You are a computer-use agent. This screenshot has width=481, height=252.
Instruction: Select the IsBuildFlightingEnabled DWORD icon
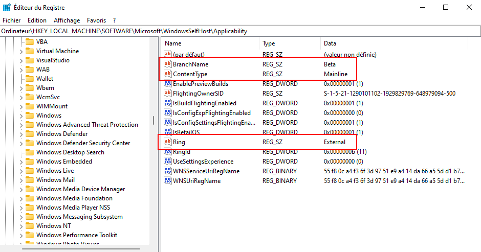click(x=167, y=103)
